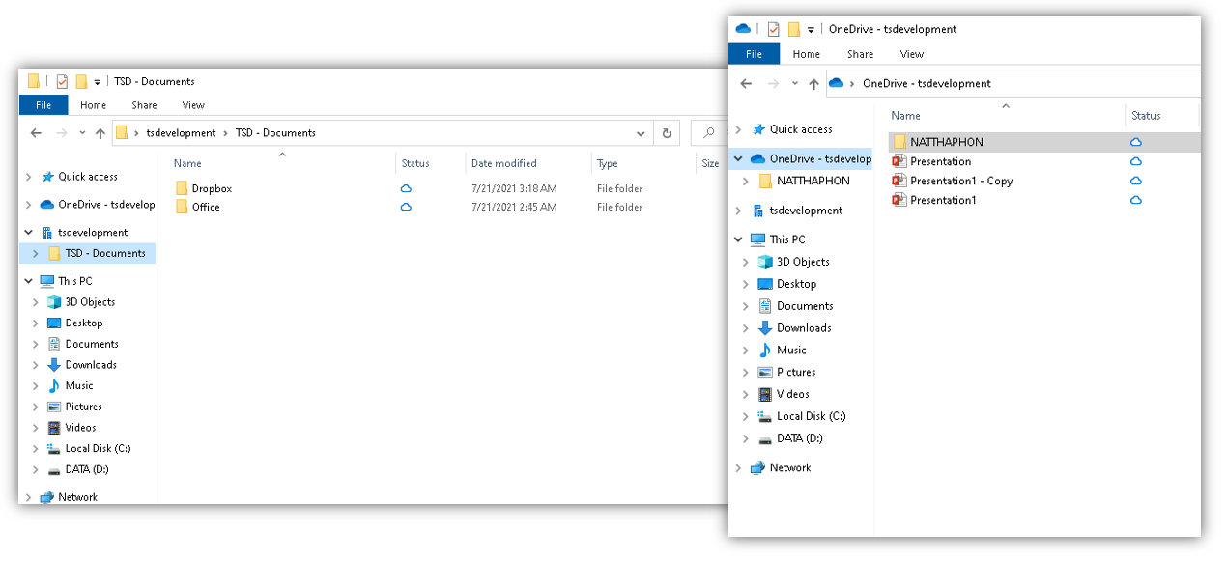This screenshot has height=562, width=1227.
Task: Go up one level in OneDrive window
Action: coord(813,84)
